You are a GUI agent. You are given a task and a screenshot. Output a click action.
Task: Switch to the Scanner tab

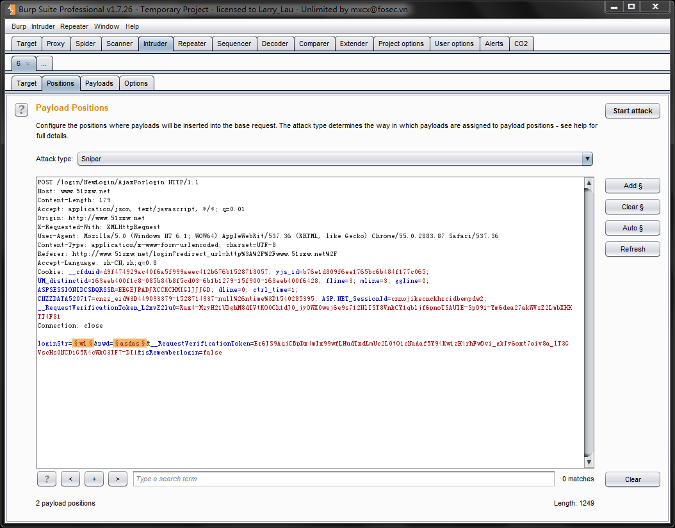[120, 44]
